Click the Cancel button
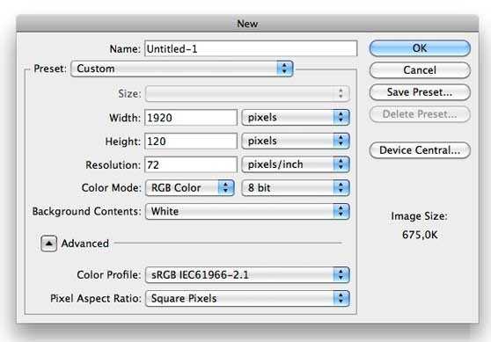491x342 pixels. [x=420, y=70]
